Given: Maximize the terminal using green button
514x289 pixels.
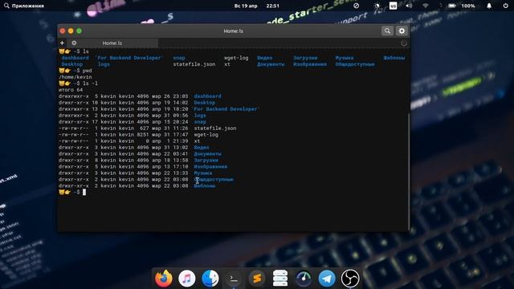Looking at the screenshot, I should click(79, 31).
